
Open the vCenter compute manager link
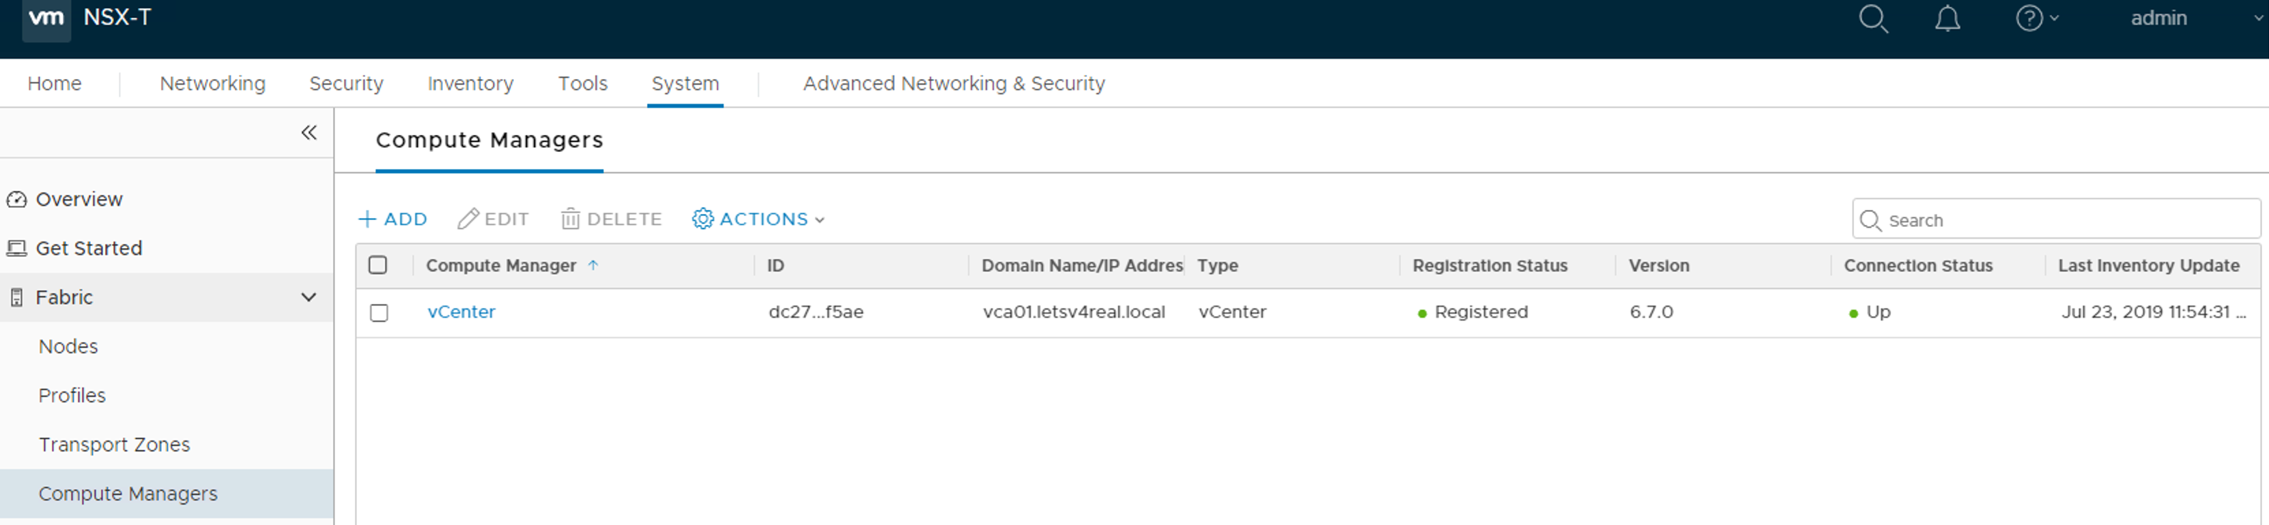click(x=461, y=312)
